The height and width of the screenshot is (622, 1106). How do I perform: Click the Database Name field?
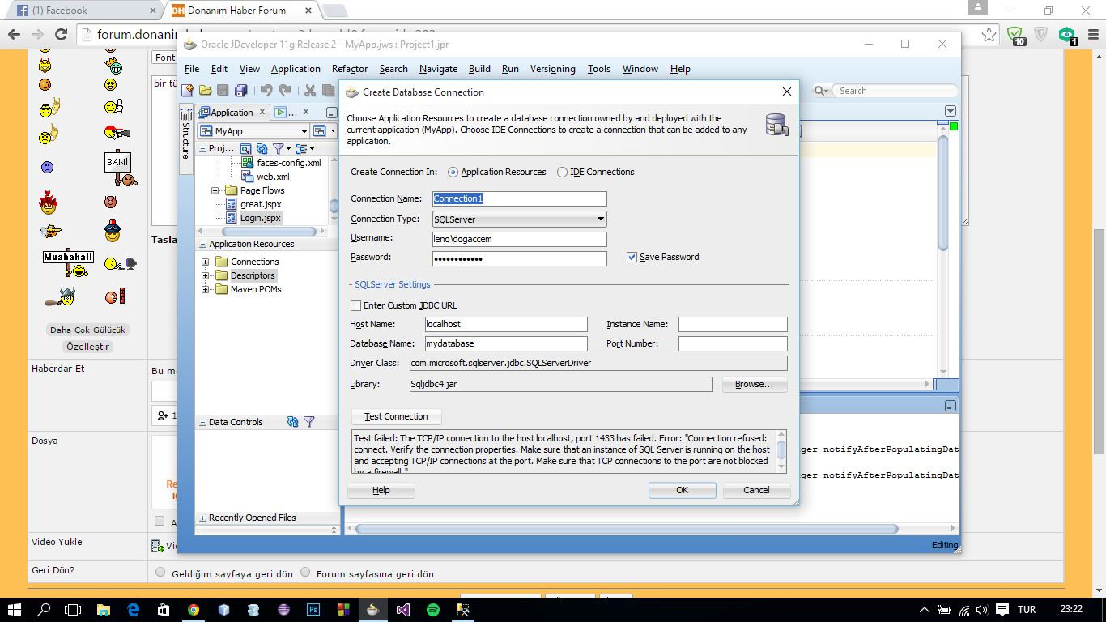pos(506,343)
